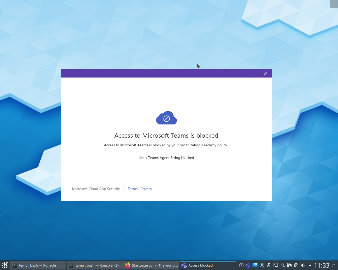Open the Privacy link

(x=146, y=189)
